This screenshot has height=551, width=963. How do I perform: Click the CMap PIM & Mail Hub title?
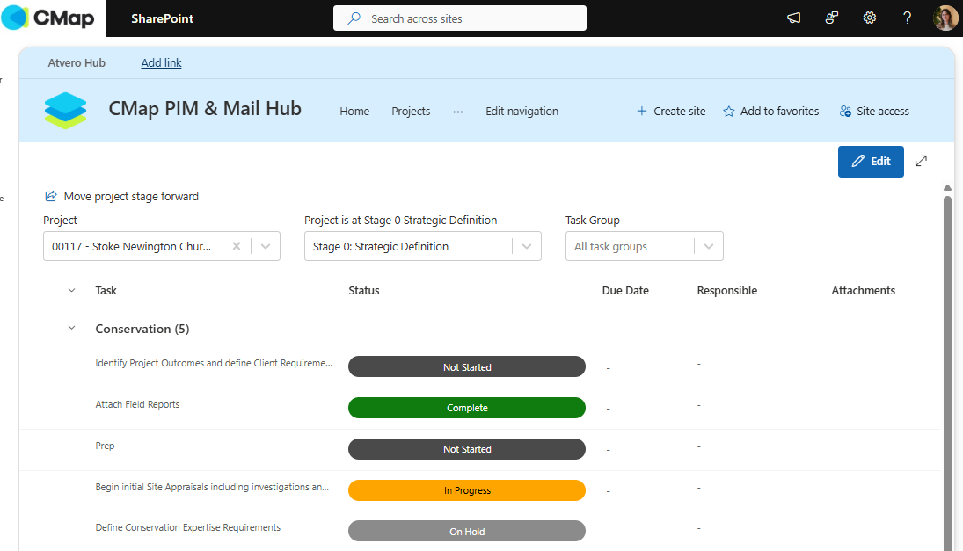[x=205, y=109]
